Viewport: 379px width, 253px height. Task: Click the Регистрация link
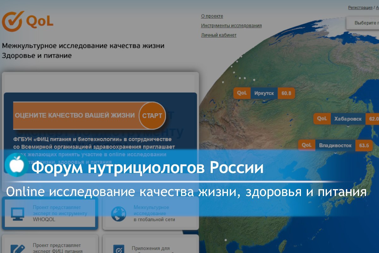[x=360, y=8]
